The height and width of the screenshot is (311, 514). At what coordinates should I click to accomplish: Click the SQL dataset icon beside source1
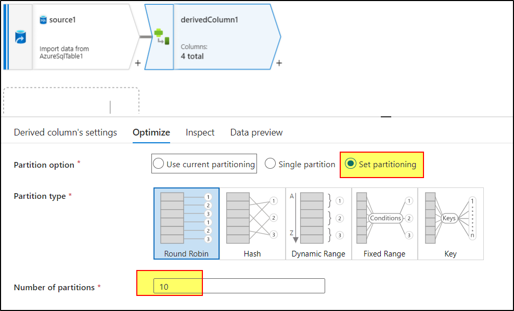coord(42,20)
